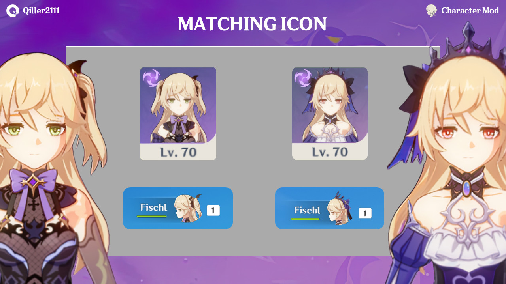Click the Qiller2111 logo icon

(x=13, y=11)
